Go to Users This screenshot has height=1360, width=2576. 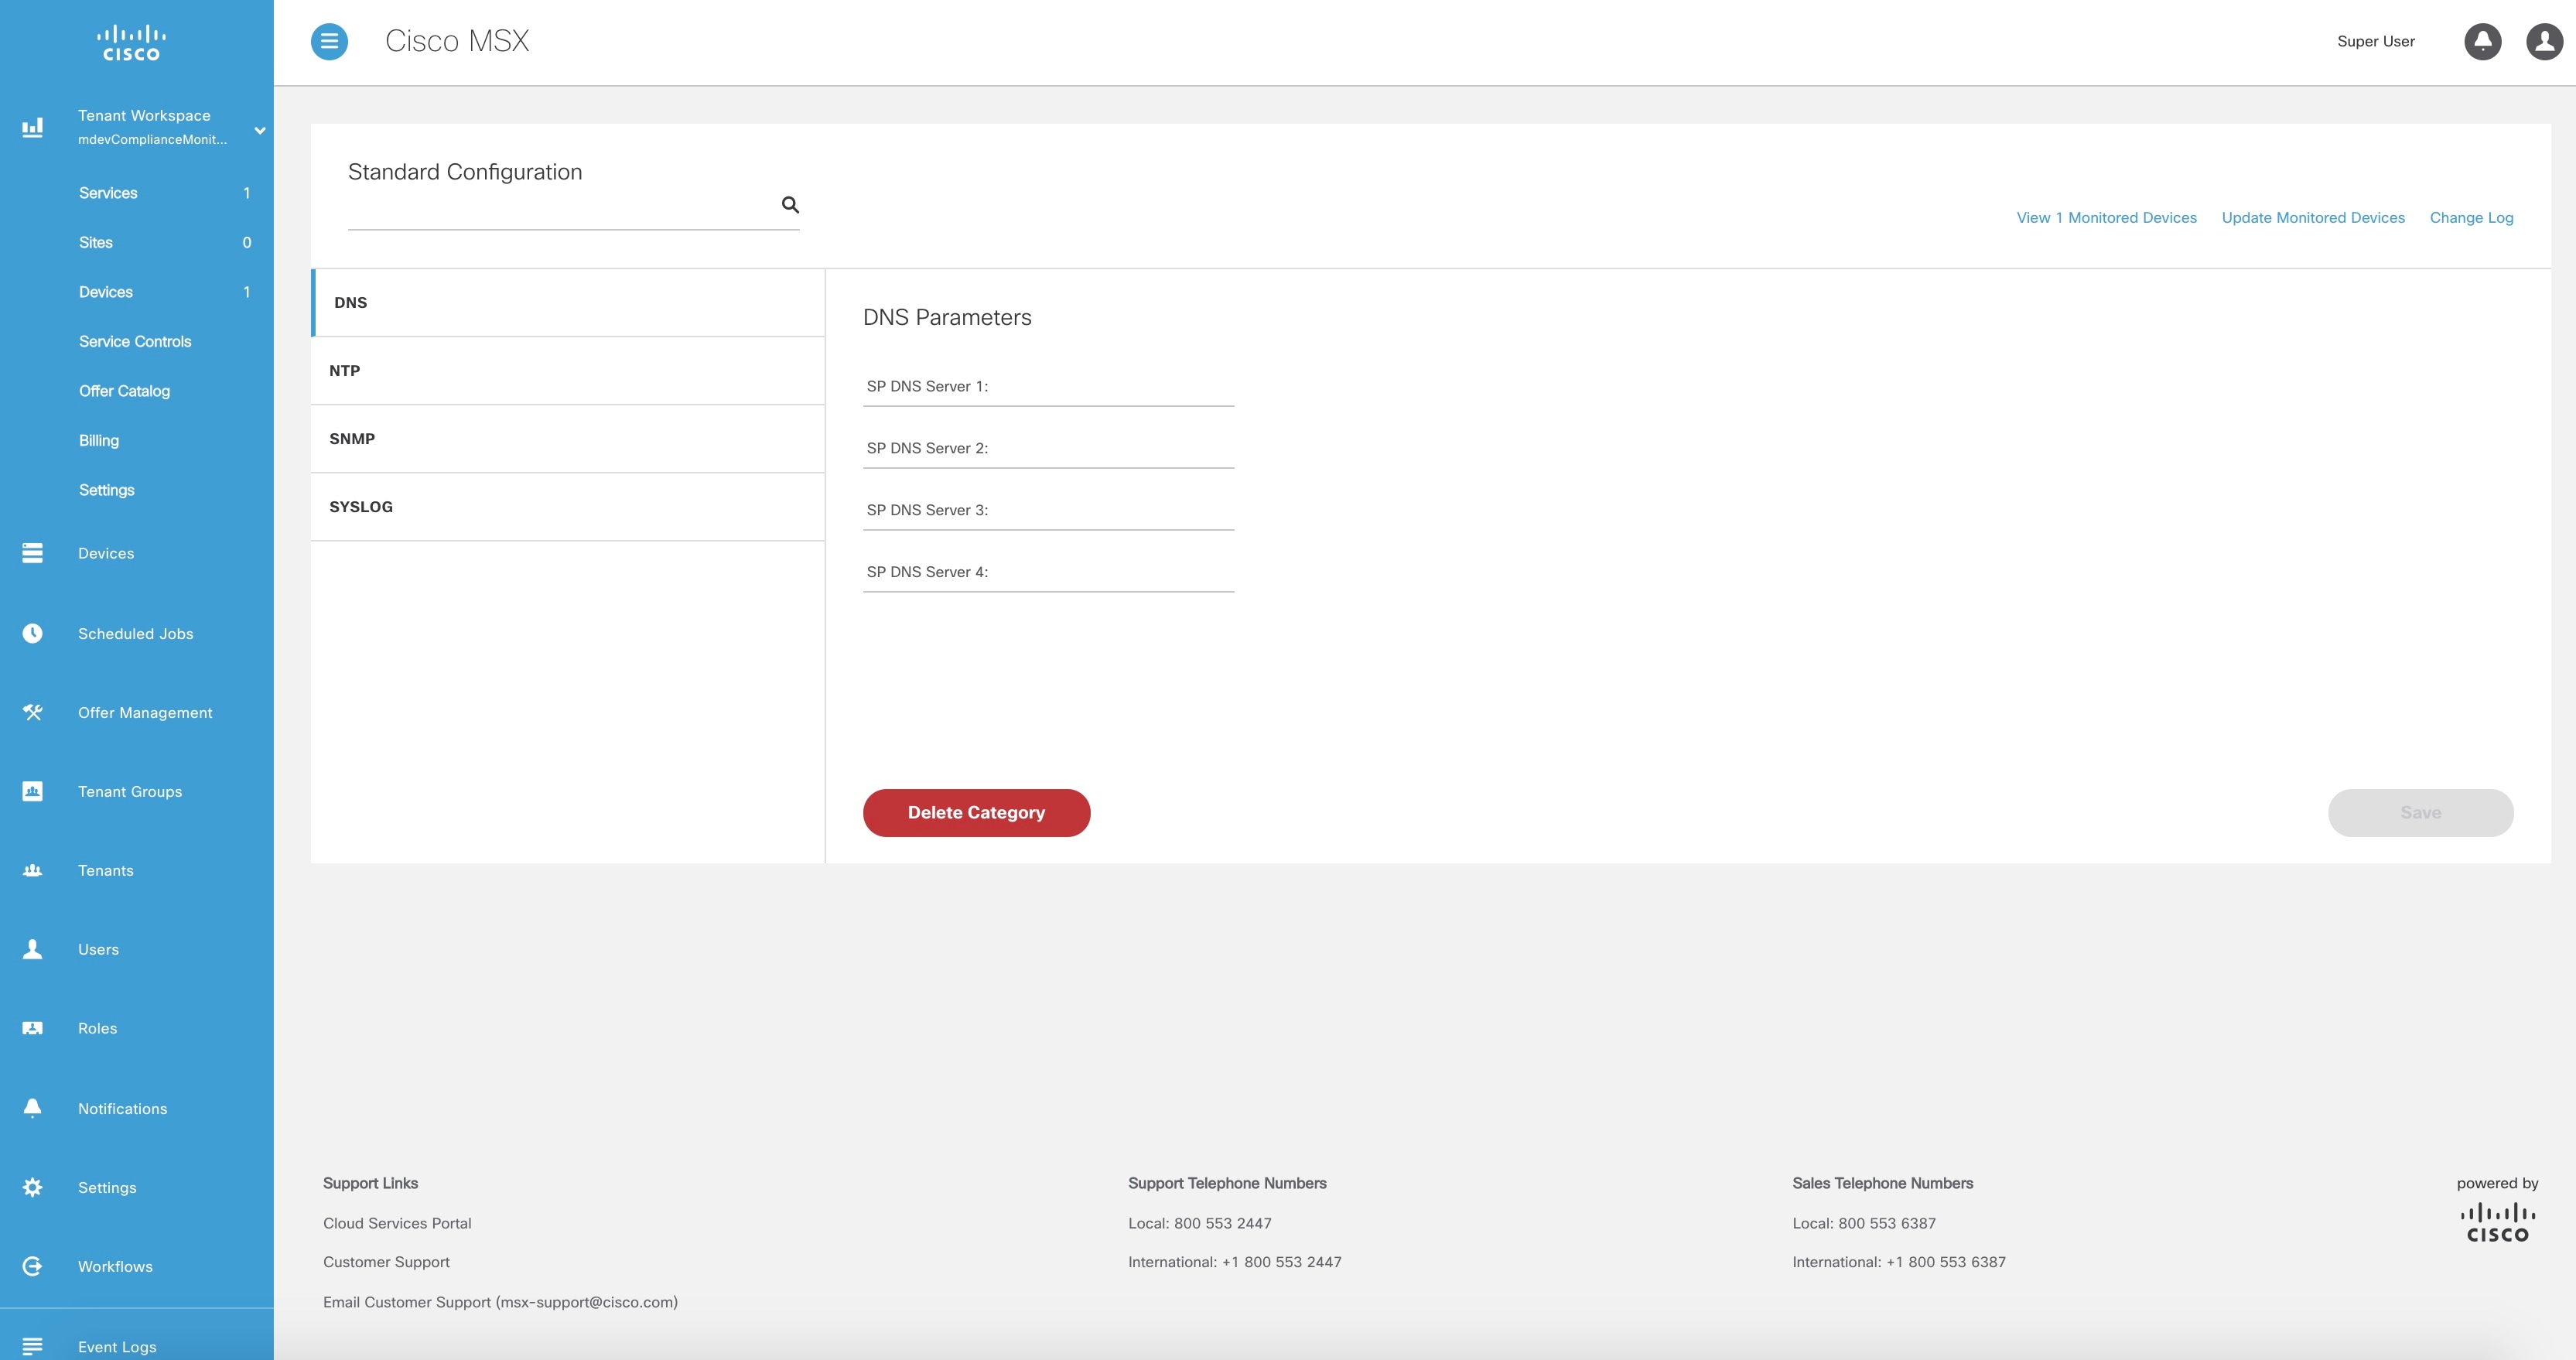tap(98, 950)
